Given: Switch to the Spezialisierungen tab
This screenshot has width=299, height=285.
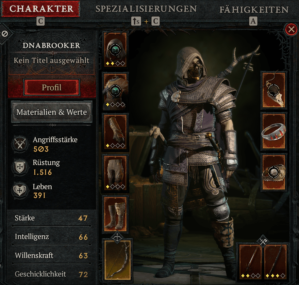Looking at the screenshot, I should (146, 9).
